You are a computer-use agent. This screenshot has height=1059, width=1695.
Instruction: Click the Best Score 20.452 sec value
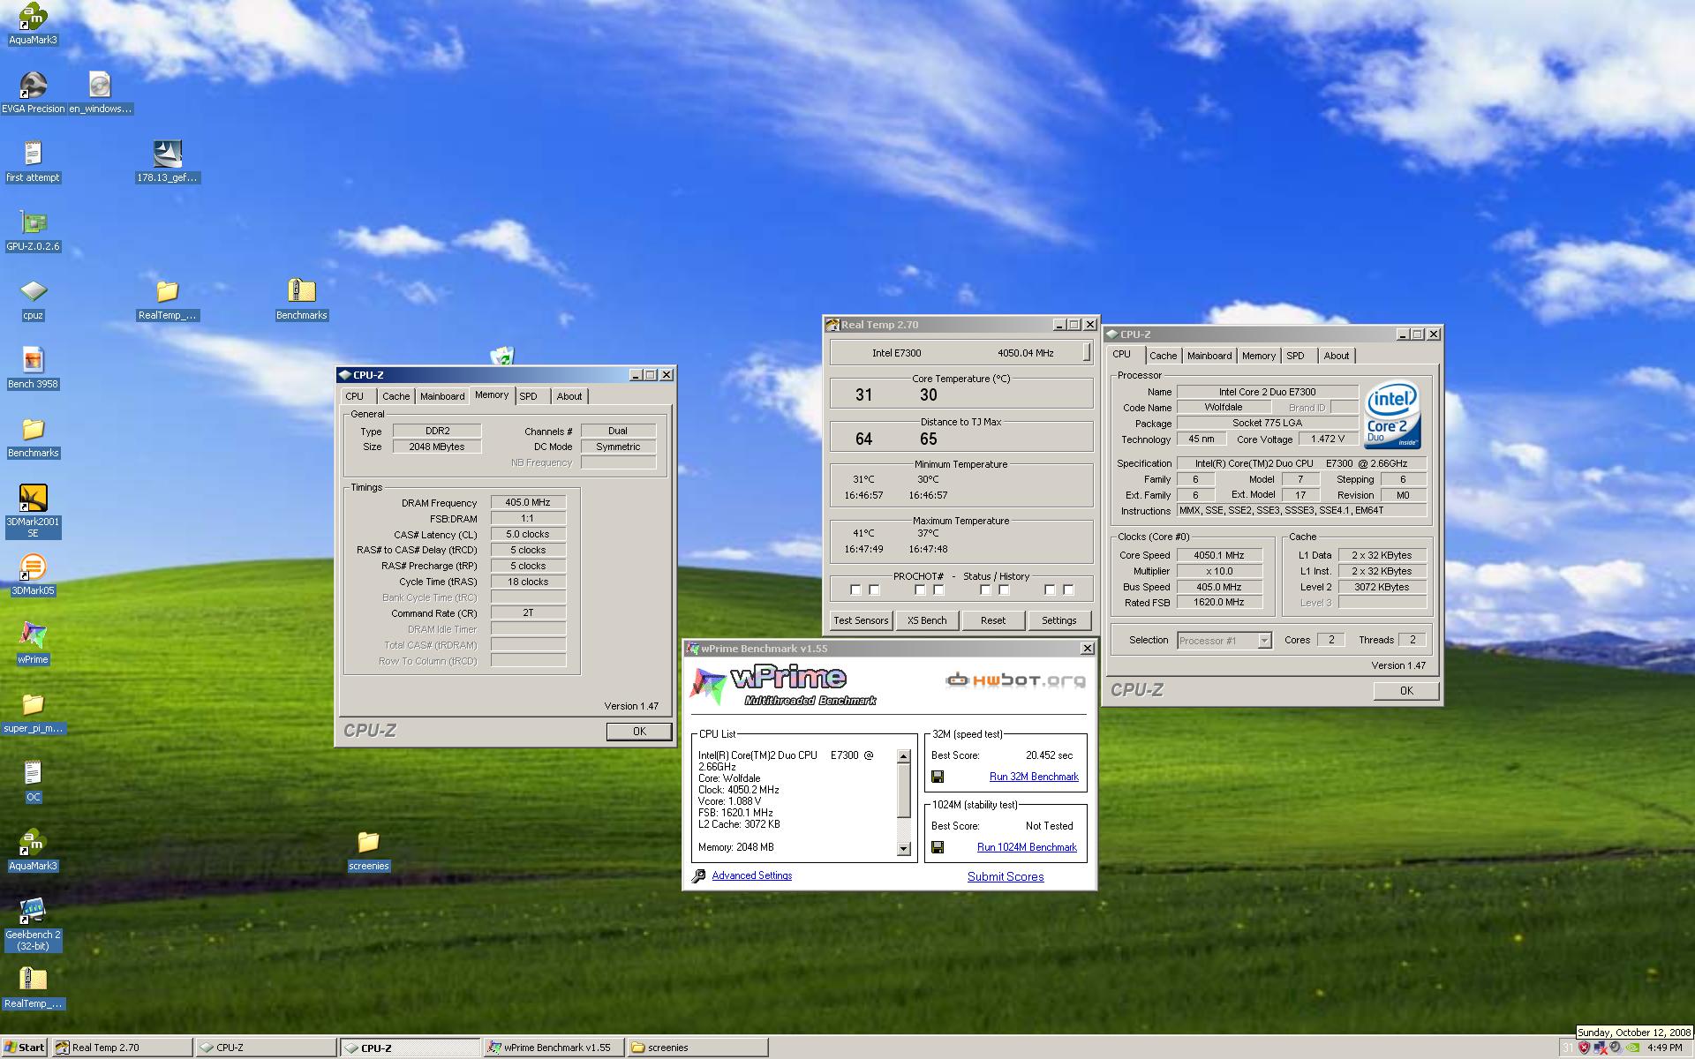1049,755
